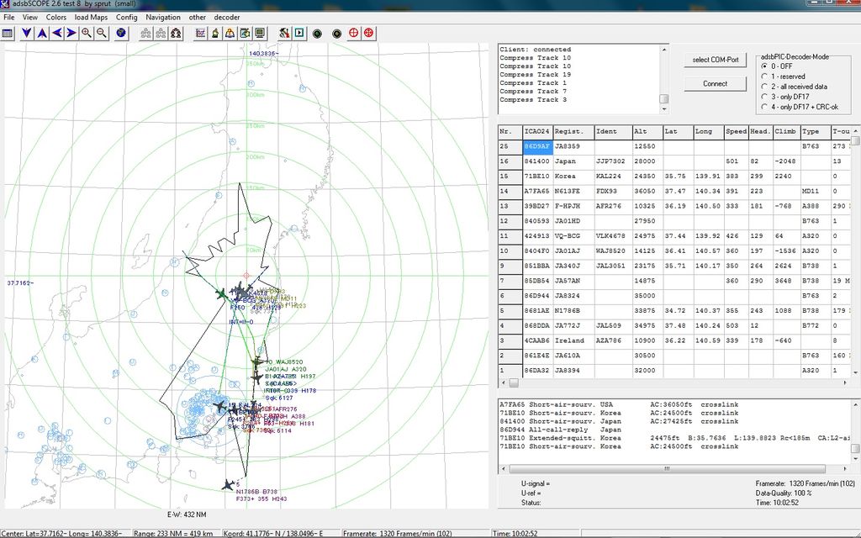Click the black network clients icon
The height and width of the screenshot is (538, 861).
coord(176,33)
